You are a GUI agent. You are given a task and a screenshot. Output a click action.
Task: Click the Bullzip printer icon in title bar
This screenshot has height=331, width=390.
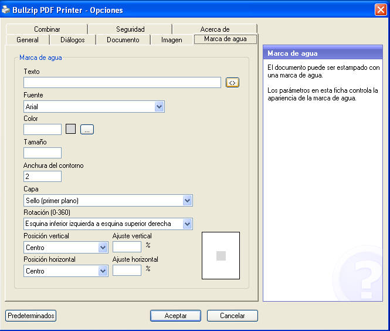click(5, 10)
